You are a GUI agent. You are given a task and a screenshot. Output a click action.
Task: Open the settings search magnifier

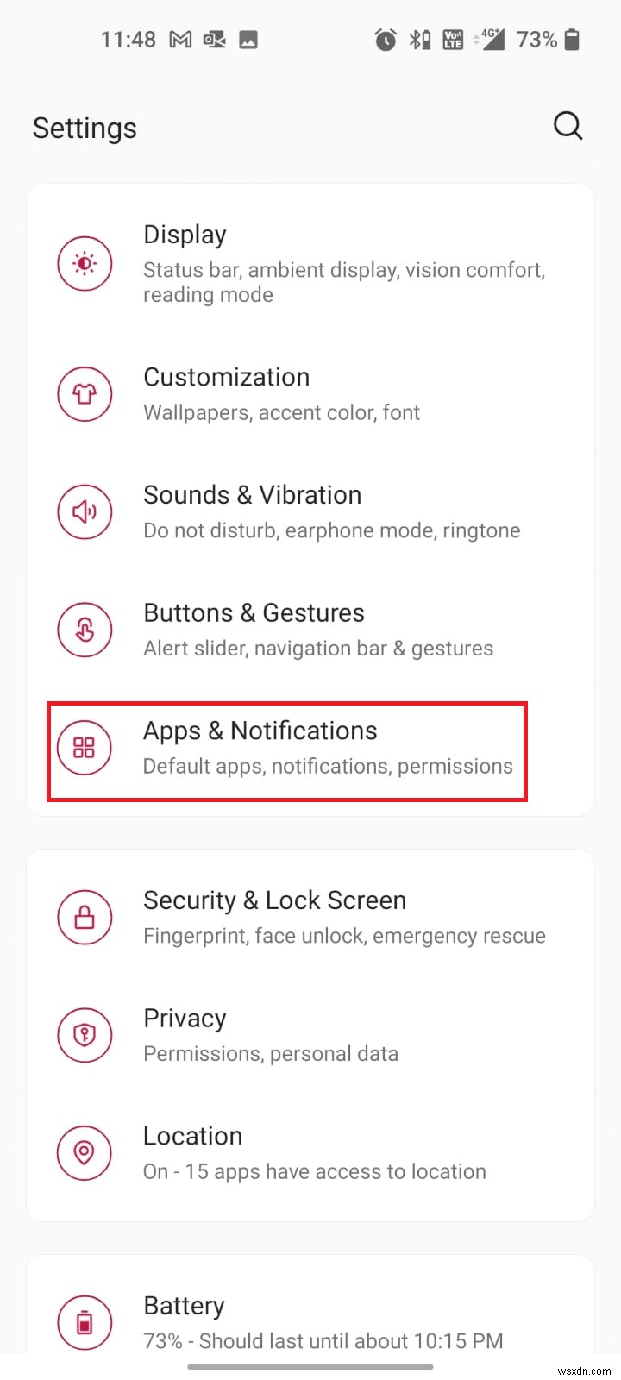(568, 126)
